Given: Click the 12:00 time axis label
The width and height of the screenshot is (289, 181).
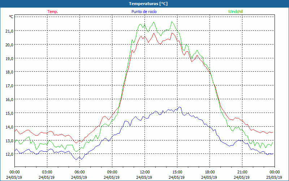Looking at the screenshot, I should 145,172.
